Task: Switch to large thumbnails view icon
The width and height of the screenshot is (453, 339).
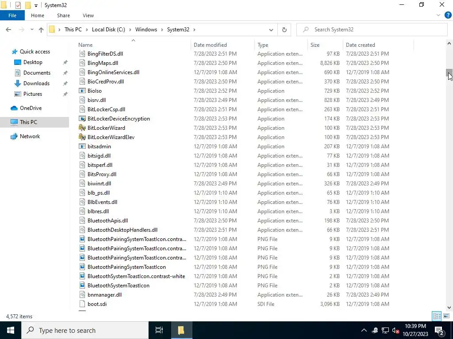Action: click(x=446, y=316)
